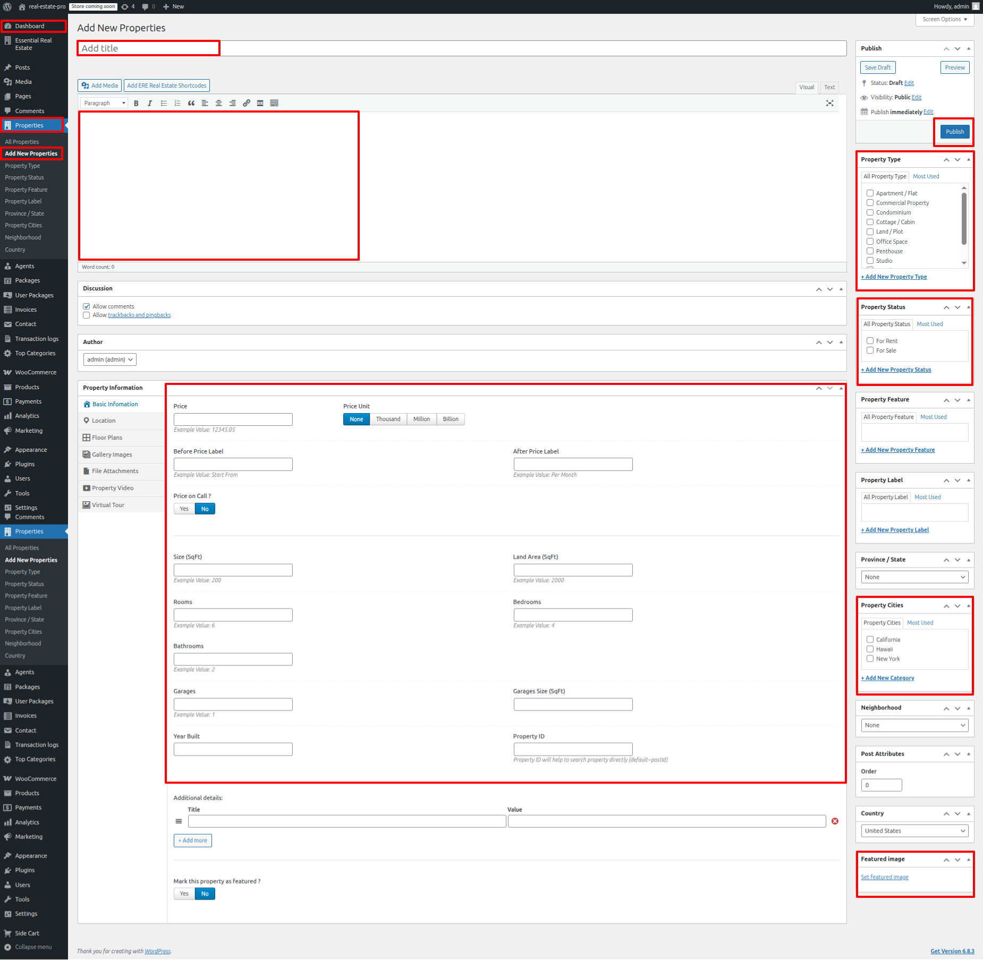Open the Paragraph format dropdown
Screen dimensions: 983x960
[x=104, y=104]
